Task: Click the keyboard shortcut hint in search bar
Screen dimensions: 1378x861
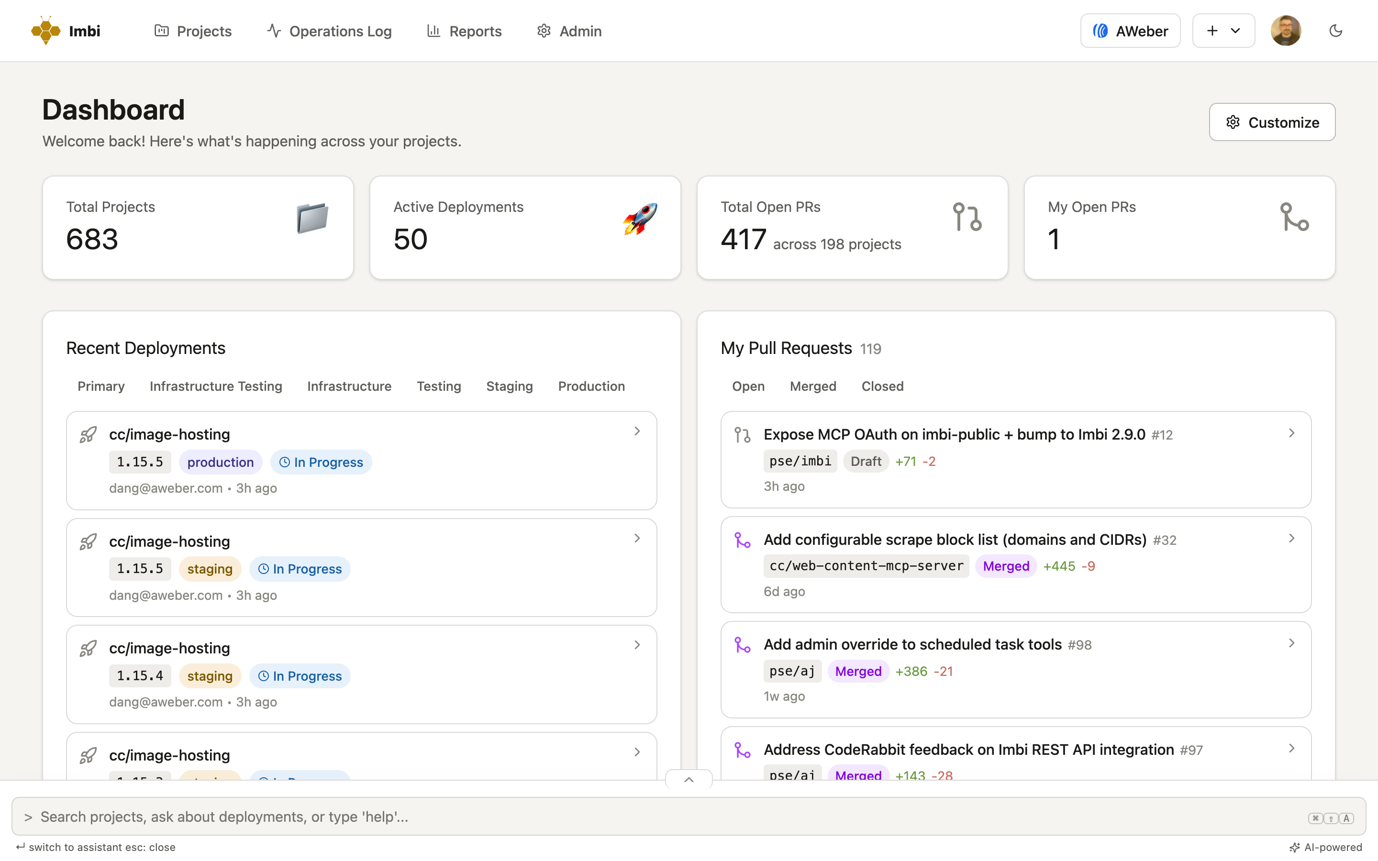Action: point(1331,818)
